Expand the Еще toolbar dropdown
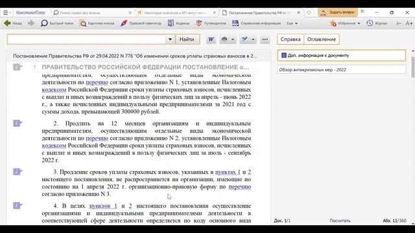Viewport: 415px width, 233px height. [x=292, y=23]
